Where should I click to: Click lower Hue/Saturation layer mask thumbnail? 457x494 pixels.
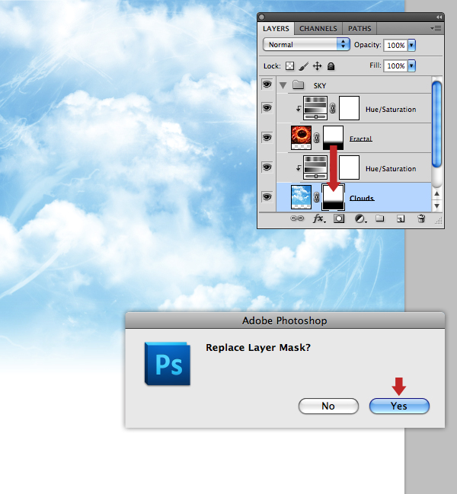[349, 167]
